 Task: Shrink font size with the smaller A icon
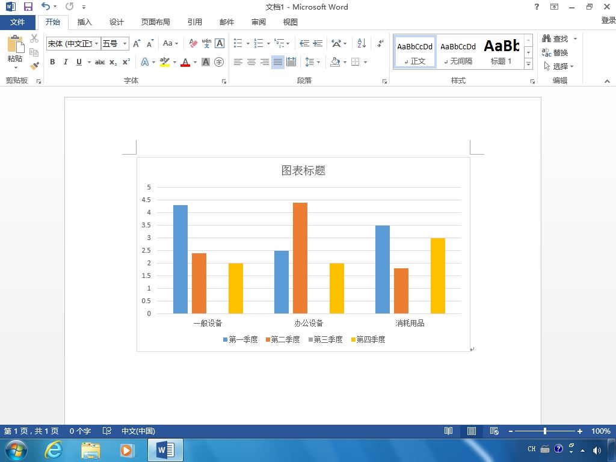[x=150, y=43]
